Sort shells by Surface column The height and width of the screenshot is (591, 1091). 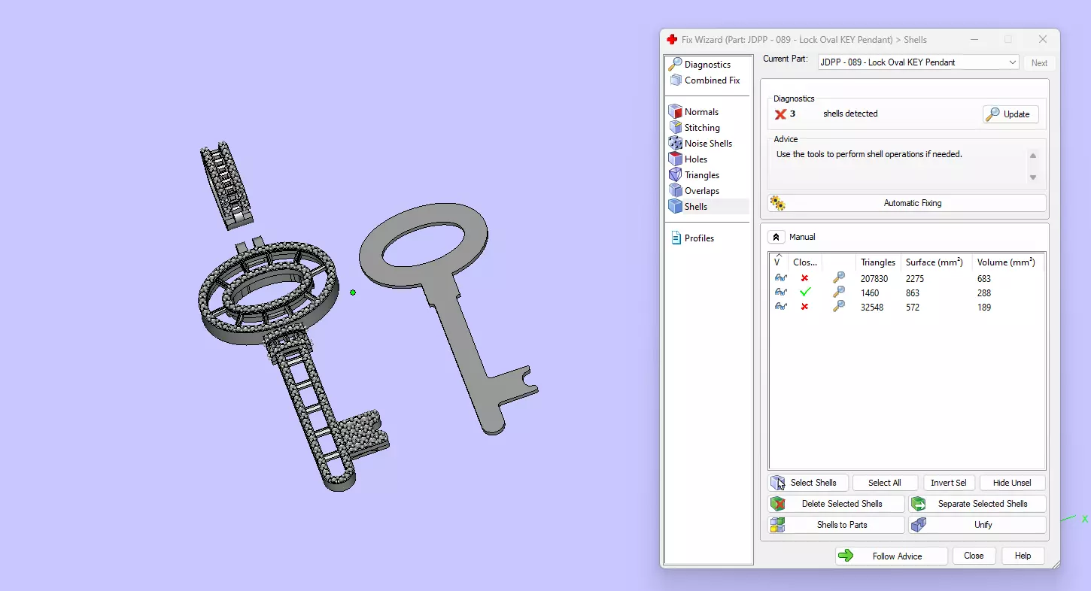(x=936, y=262)
